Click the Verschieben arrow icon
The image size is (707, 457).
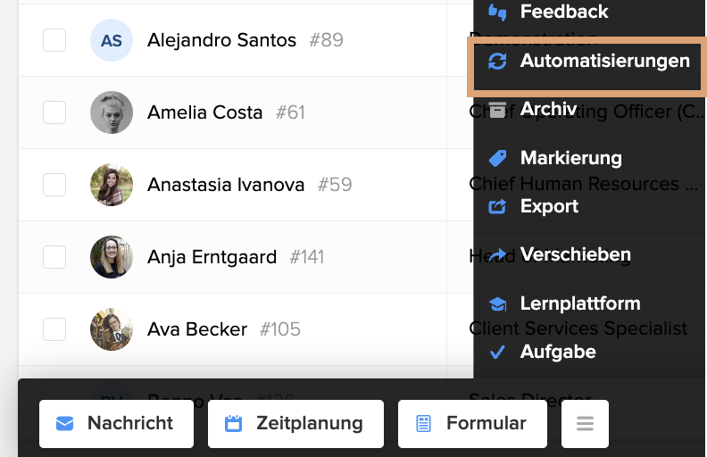click(497, 255)
